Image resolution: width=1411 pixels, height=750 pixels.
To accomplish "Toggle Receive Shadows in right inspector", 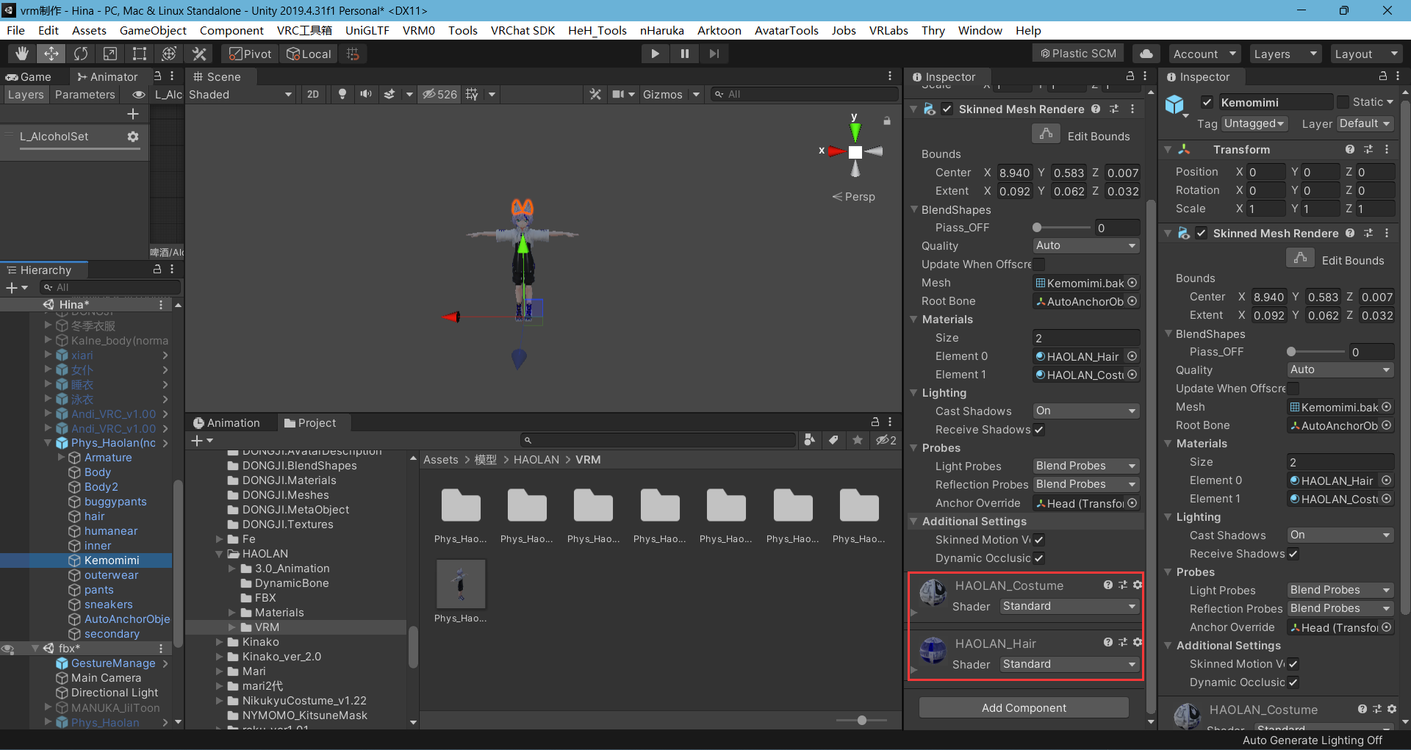I will point(1293,554).
